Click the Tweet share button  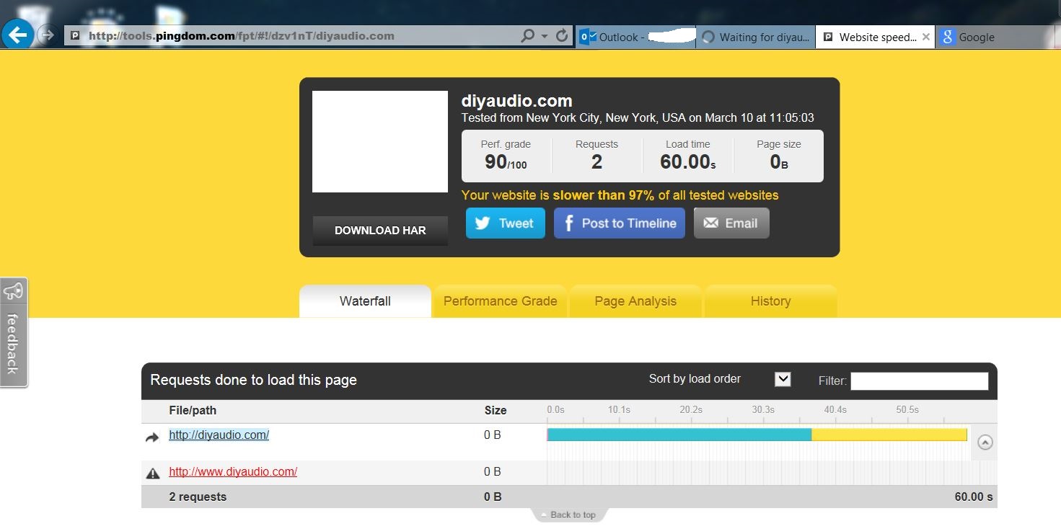(506, 223)
